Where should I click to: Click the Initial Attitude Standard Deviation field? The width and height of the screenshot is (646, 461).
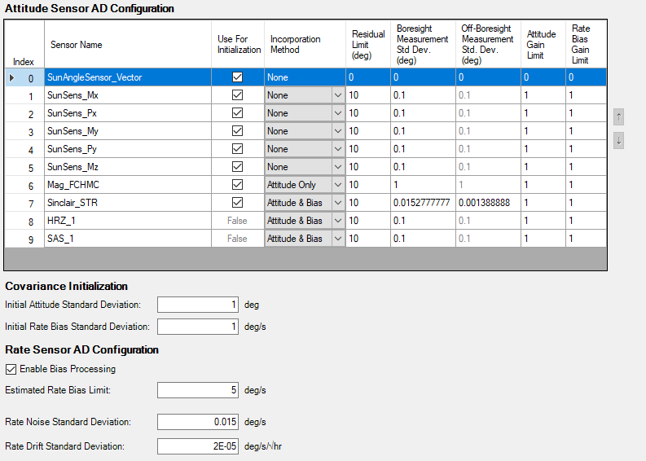click(198, 305)
